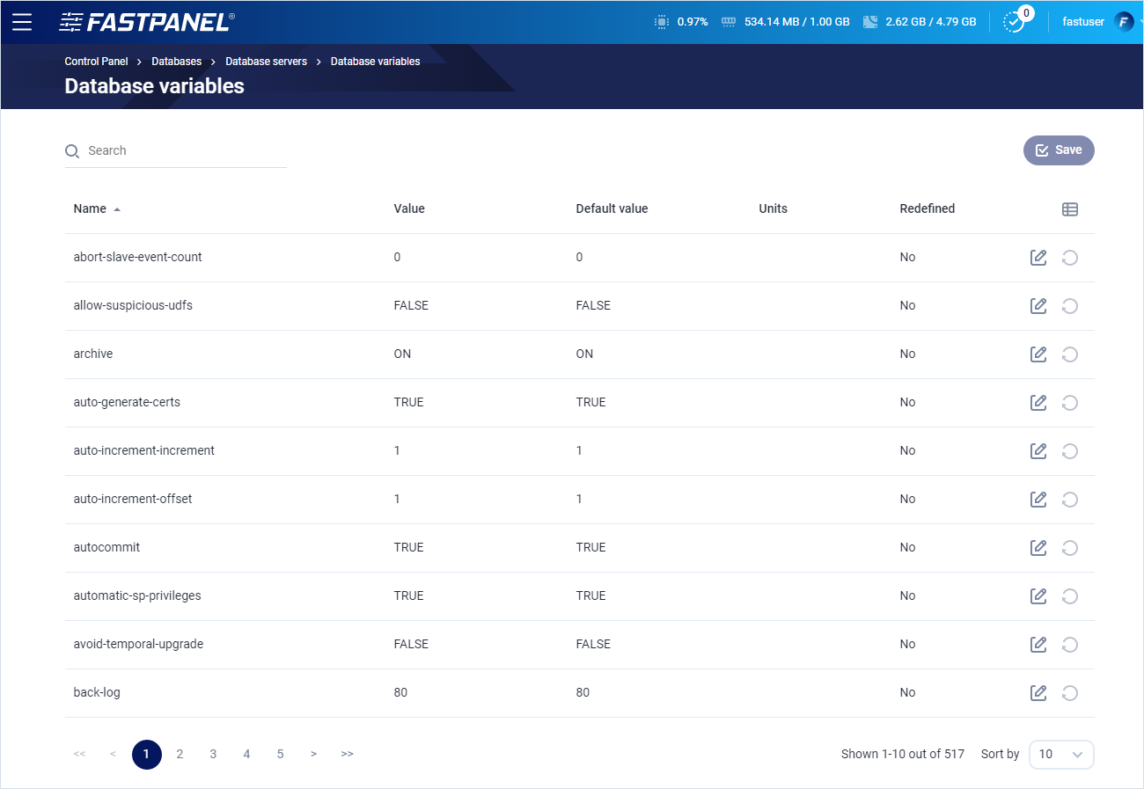Click the search magnifier icon

(x=72, y=151)
